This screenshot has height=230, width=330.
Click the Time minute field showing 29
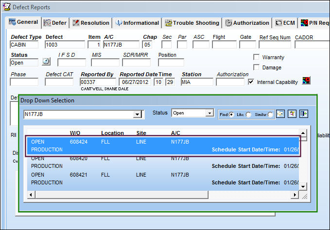(x=170, y=82)
